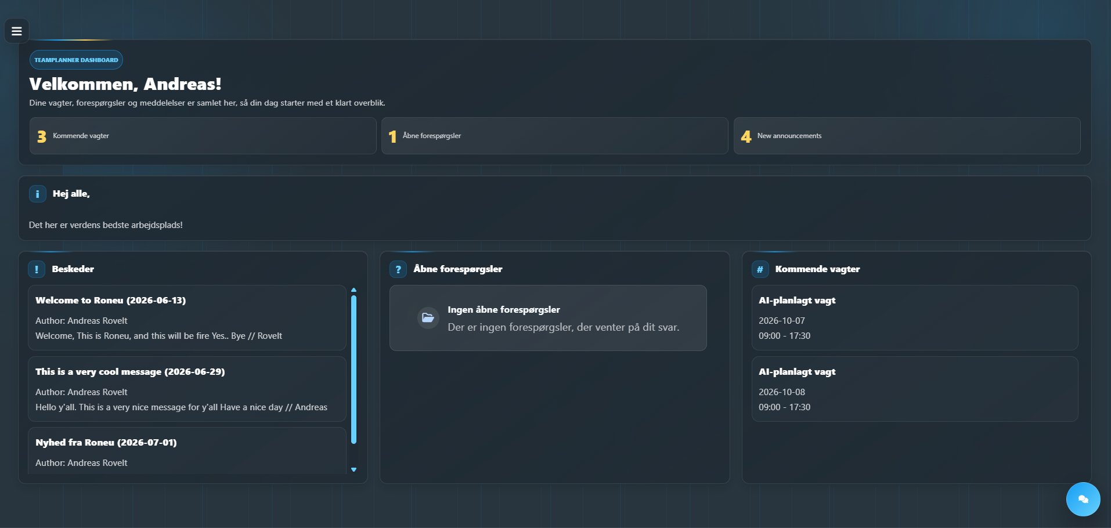
Task: Open the 3 Kommende vagter stat card
Action: point(203,136)
